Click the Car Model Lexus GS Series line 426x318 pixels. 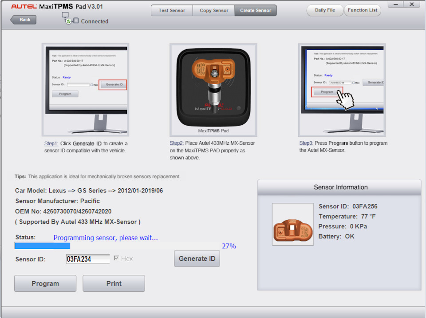[x=89, y=191]
